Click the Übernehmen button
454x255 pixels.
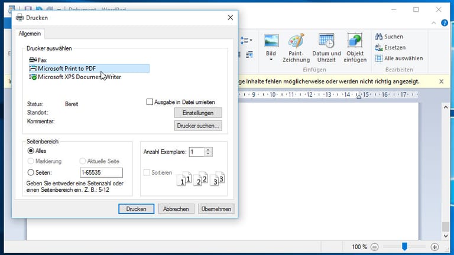click(x=216, y=209)
